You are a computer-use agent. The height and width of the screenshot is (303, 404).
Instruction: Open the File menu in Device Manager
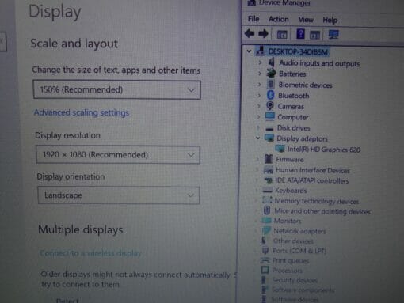tap(253, 19)
